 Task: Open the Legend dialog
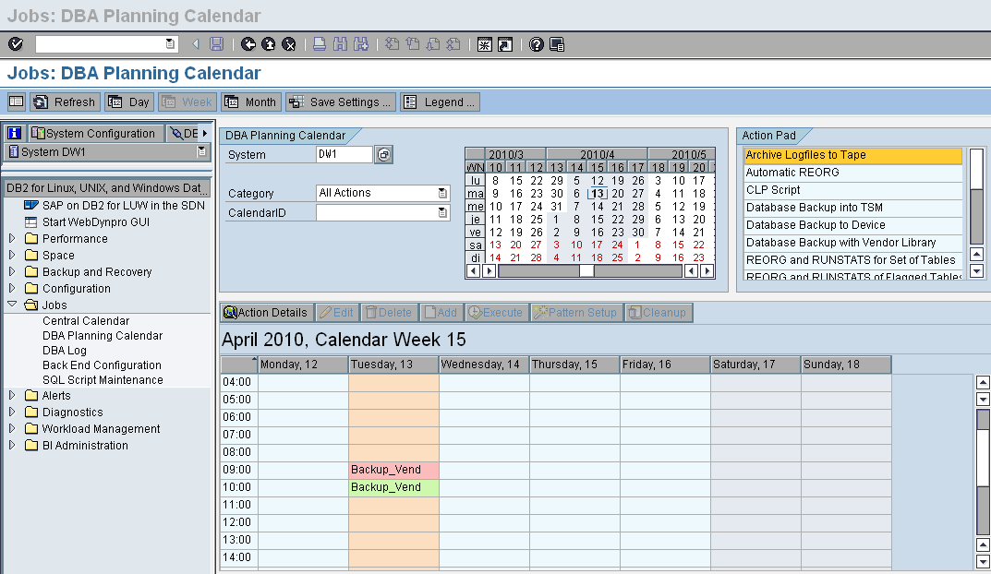[440, 102]
